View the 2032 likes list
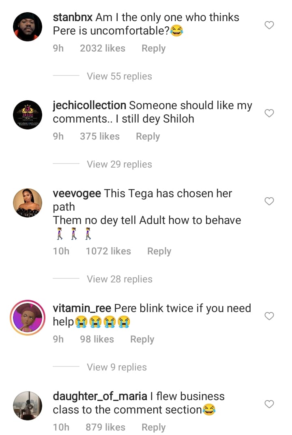This screenshot has height=435, width=292. (x=103, y=48)
